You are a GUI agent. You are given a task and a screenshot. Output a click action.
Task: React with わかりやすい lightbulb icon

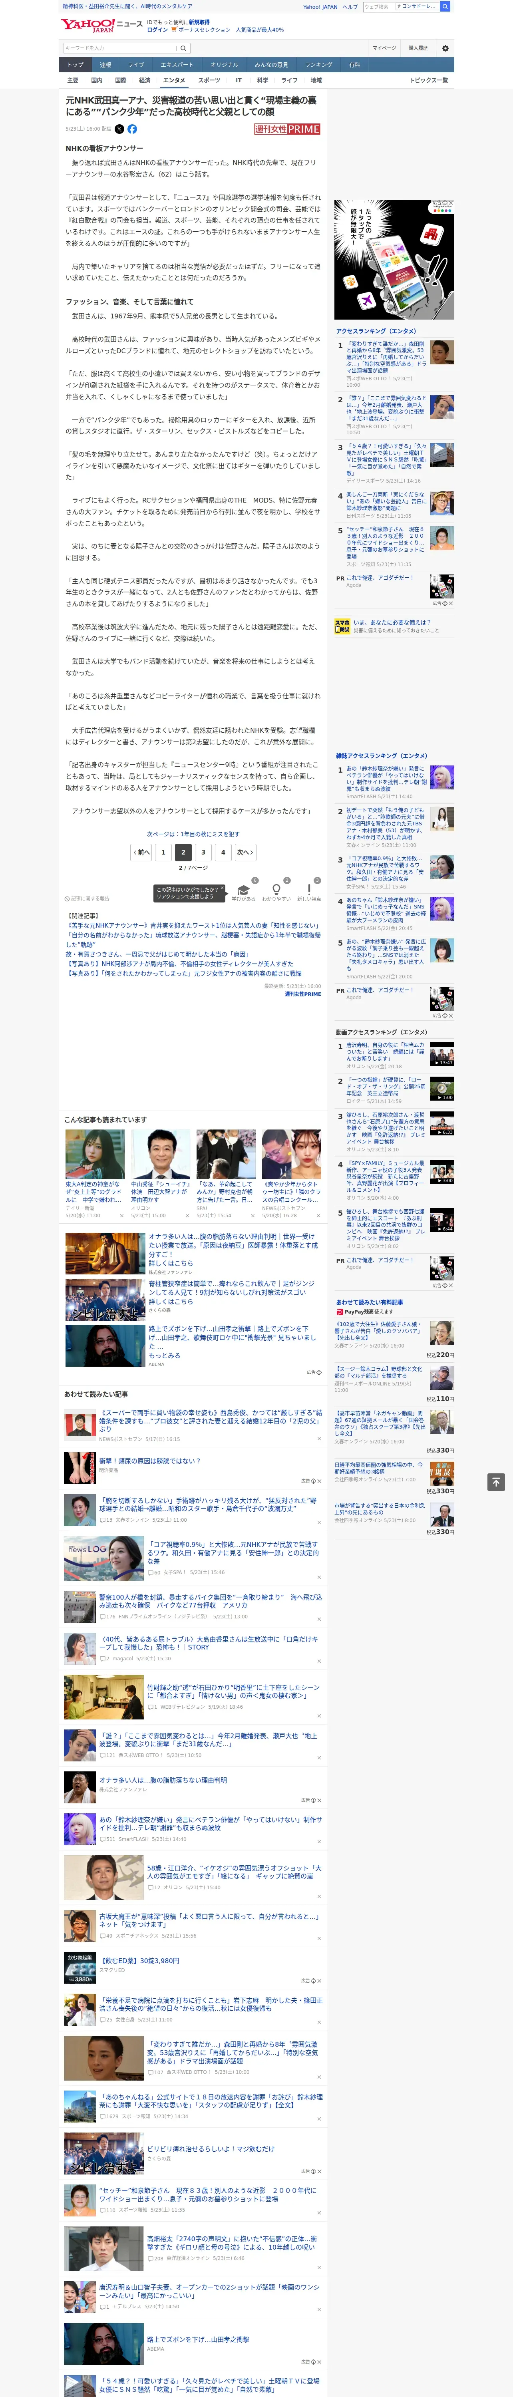point(276,890)
